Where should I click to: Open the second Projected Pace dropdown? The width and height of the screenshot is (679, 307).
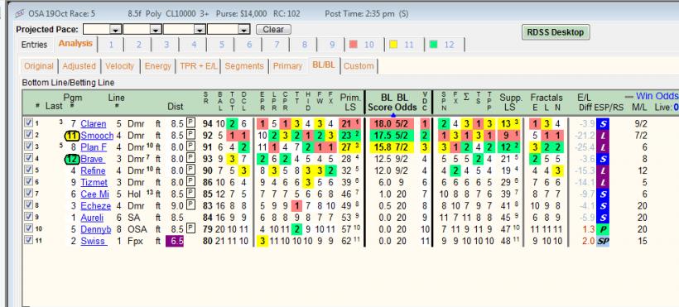pyautogui.click(x=156, y=30)
